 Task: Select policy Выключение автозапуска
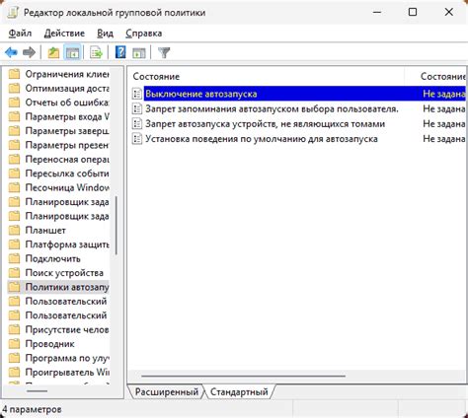(x=200, y=94)
